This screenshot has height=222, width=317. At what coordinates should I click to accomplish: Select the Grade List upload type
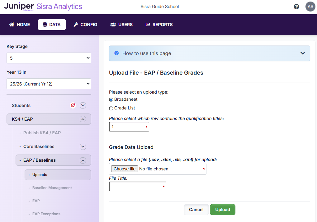[x=111, y=108]
